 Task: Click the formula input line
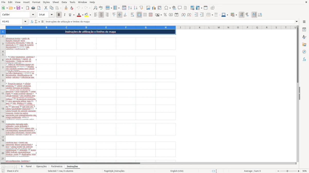tap(169, 22)
